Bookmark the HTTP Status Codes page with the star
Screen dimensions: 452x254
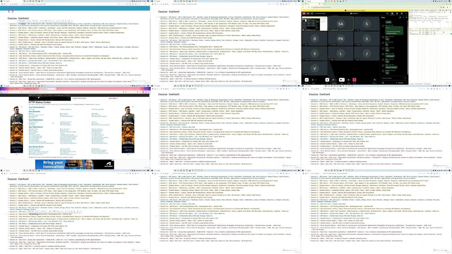tap(125, 92)
